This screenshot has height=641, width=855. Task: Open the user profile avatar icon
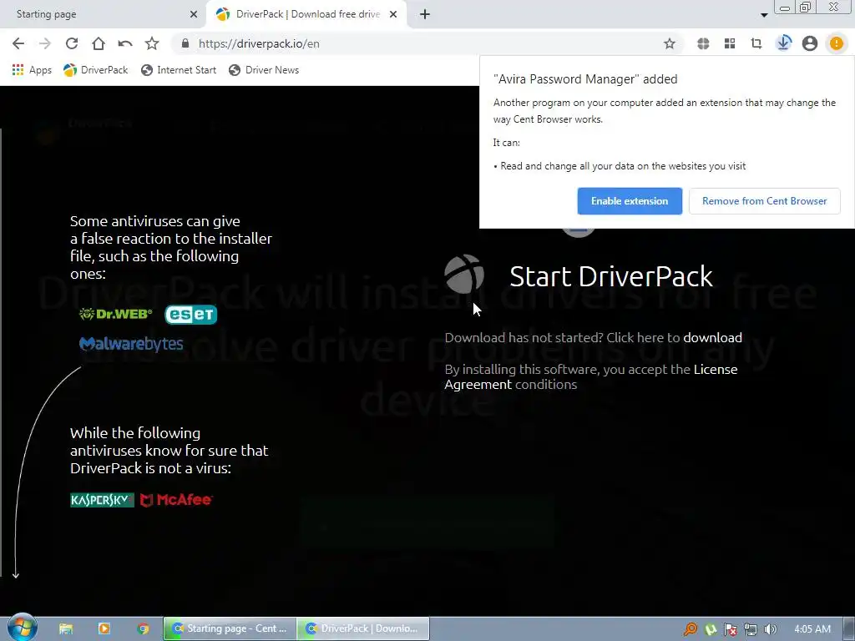pos(810,43)
